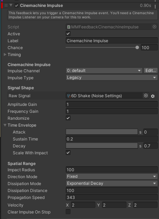Click the Frequency Gain field
159x219 pixels.
point(112,111)
